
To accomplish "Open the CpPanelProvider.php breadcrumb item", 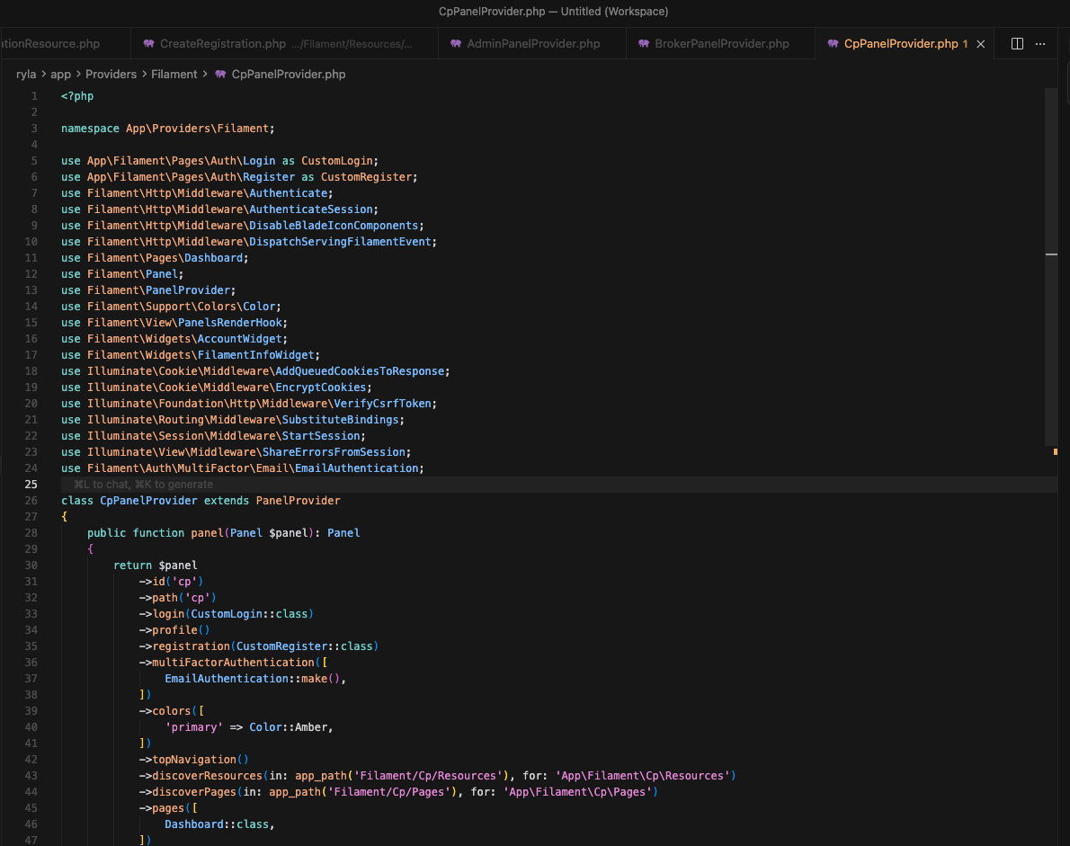I will coord(288,75).
